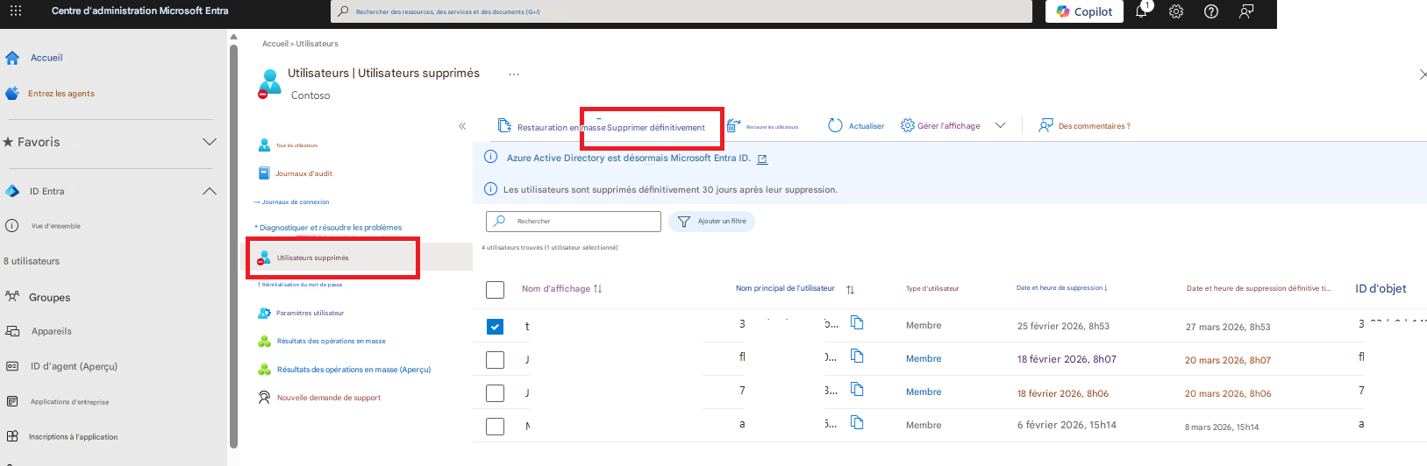
Task: Click the Résultats des opérations en masse icon
Action: pos(264,342)
